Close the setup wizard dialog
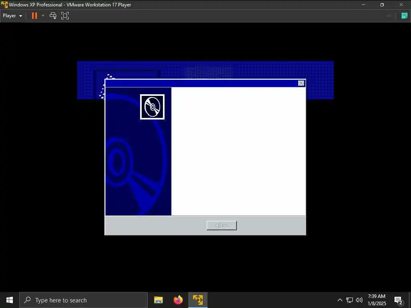This screenshot has height=308, width=411. [x=301, y=83]
